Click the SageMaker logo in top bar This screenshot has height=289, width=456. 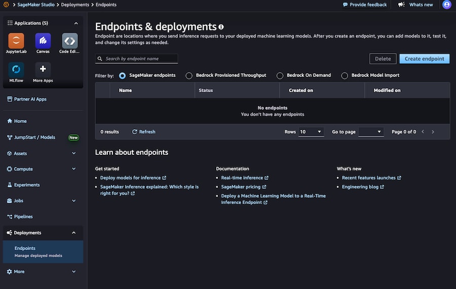coord(6,5)
